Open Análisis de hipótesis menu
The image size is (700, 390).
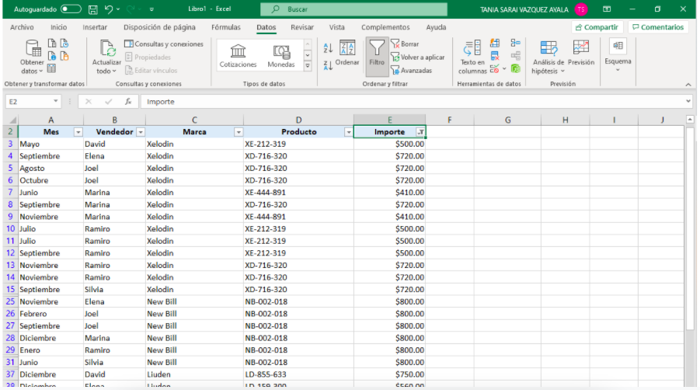[549, 57]
